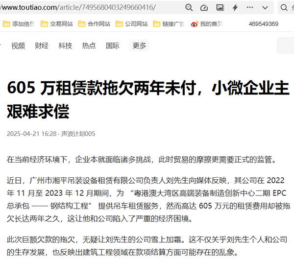Screen dimensions: 294x262
Task: Click paragraph starting 此次巨额欠款的拖欠
Action: pos(147,246)
